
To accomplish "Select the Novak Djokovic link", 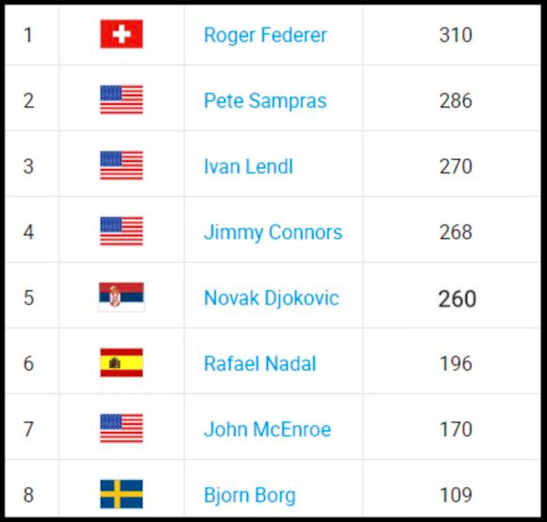I will 271,298.
